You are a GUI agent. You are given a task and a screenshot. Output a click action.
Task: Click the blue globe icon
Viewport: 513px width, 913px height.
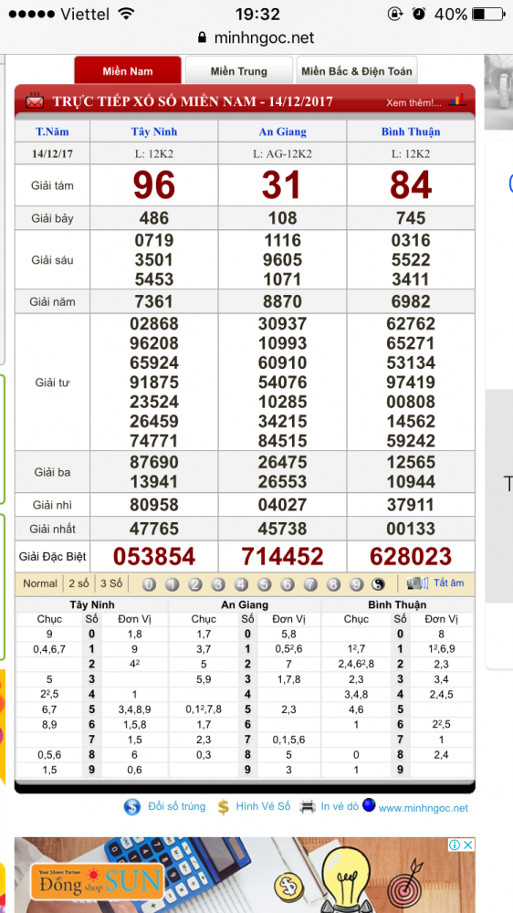pos(369,804)
